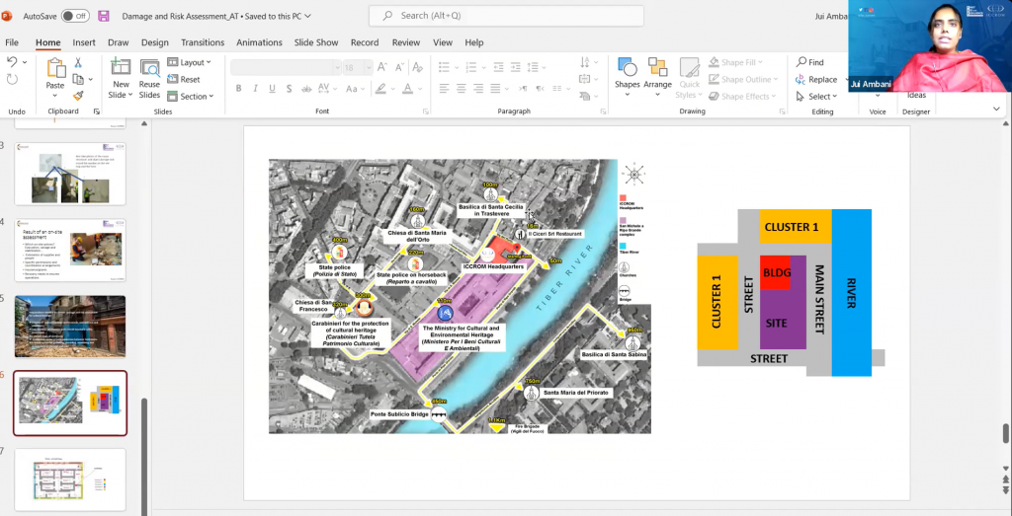Clear all formatting icon in Font group

[x=418, y=67]
